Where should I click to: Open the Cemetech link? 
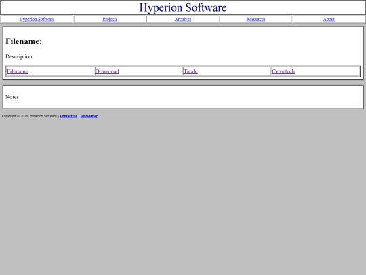(x=283, y=71)
